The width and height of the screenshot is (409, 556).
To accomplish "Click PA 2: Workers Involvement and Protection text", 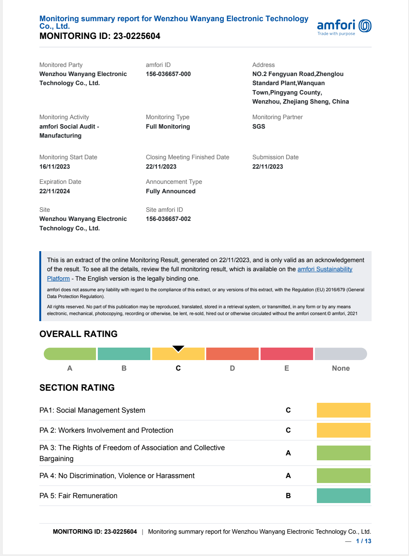I will coord(106,430).
